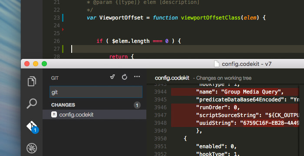
Task: Click the Changes count badge showing 1
Action: (137, 105)
